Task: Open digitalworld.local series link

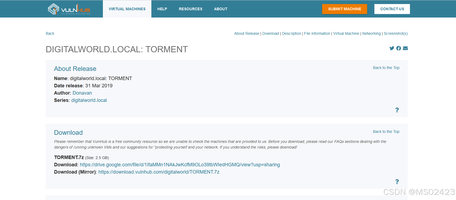Action: [89, 100]
